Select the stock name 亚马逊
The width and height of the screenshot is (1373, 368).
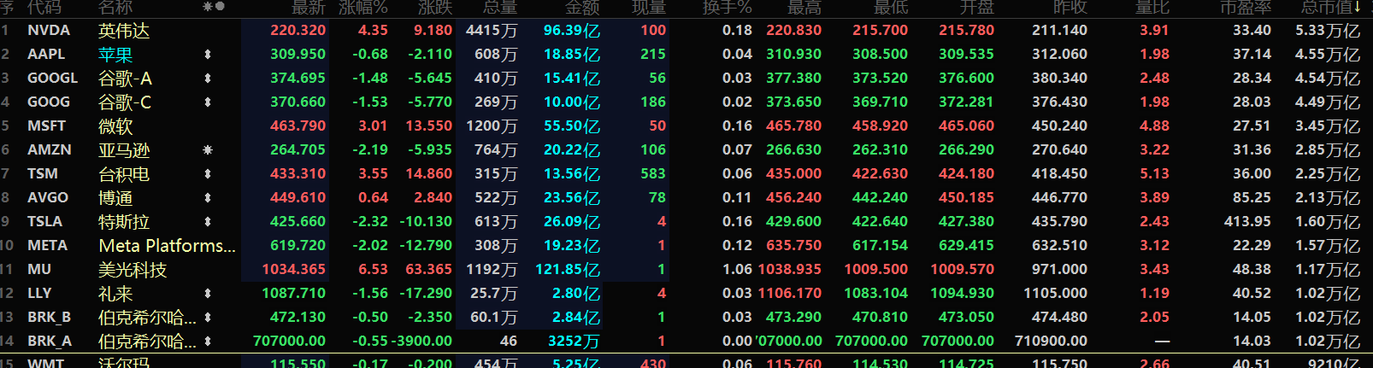tap(124, 150)
